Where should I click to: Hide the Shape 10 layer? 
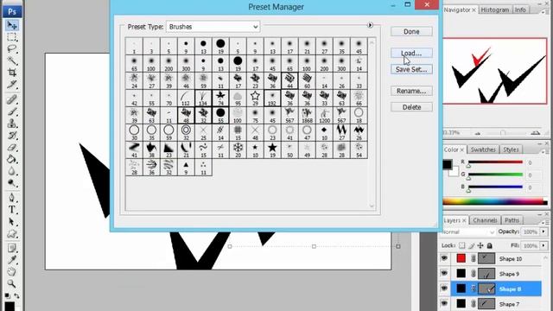pyautogui.click(x=444, y=258)
